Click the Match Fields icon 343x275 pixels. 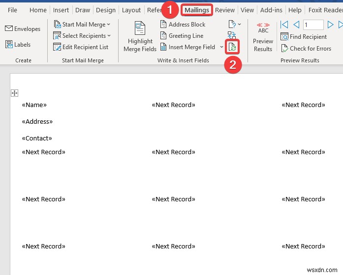(232, 35)
